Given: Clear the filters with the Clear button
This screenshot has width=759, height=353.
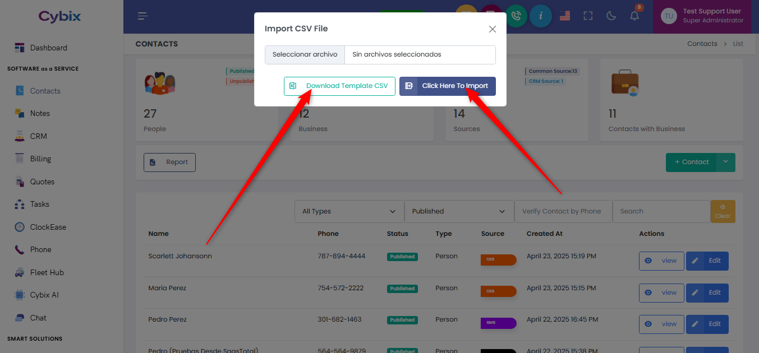Looking at the screenshot, I should tap(723, 211).
